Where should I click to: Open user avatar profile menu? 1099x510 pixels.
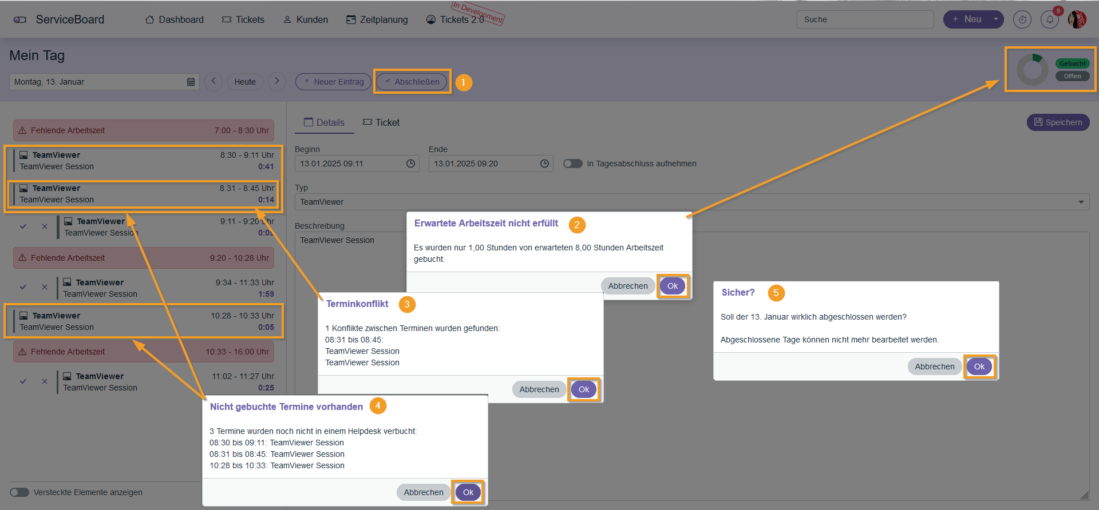pyautogui.click(x=1077, y=19)
